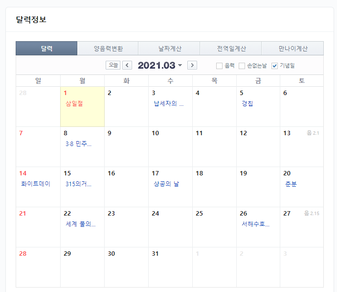Image resolution: width=337 pixels, height=292 pixels.
Task: Open the 양음력변환 tab
Action: pos(108,49)
